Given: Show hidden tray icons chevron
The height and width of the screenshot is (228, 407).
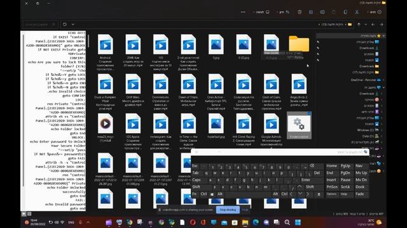Looking at the screenshot, I should (x=88, y=222).
